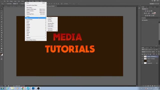The height and width of the screenshot is (90, 160).
Task: Select the Eyedropper tool
Action: coord(1,19)
